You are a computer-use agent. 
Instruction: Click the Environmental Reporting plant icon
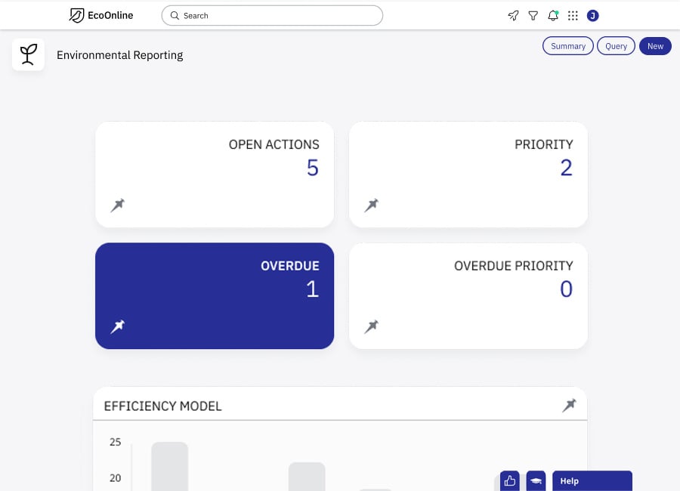28,54
